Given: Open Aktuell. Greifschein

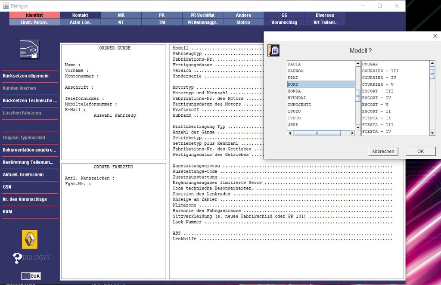Looking at the screenshot, I should 30,175.
